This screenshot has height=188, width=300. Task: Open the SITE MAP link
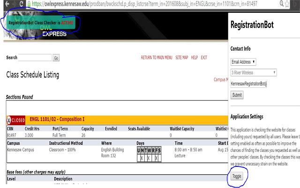[x=181, y=57]
